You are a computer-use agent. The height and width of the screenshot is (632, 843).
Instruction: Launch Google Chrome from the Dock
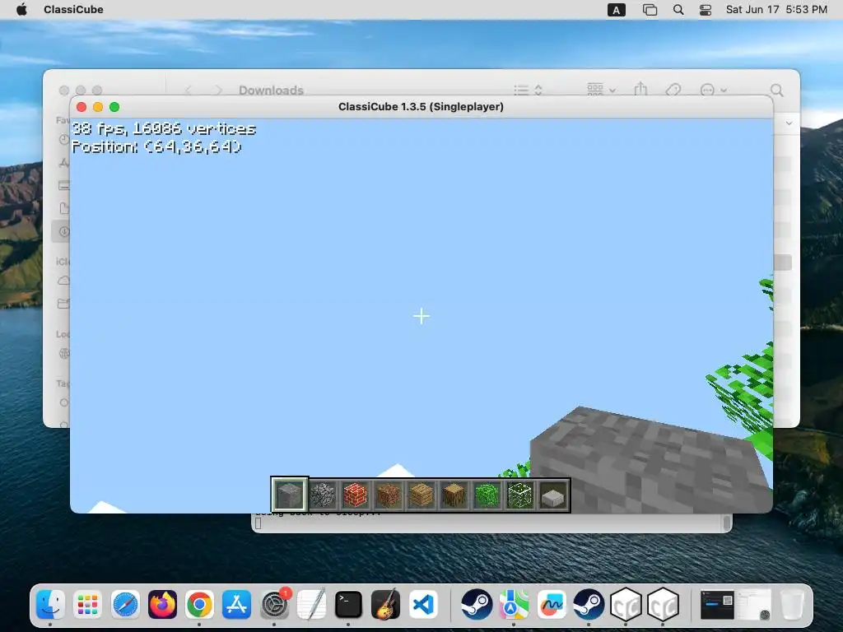coord(199,604)
